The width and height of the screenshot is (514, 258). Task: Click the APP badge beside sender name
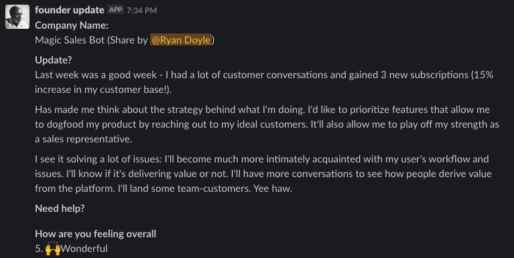click(x=115, y=10)
